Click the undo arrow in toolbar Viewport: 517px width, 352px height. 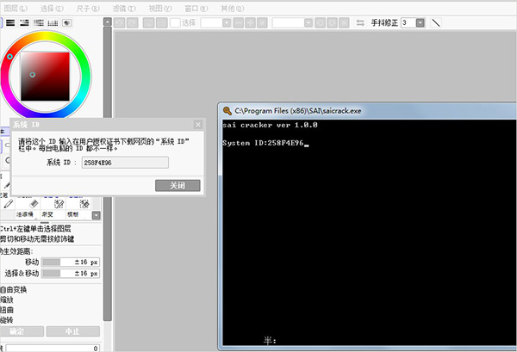120,22
